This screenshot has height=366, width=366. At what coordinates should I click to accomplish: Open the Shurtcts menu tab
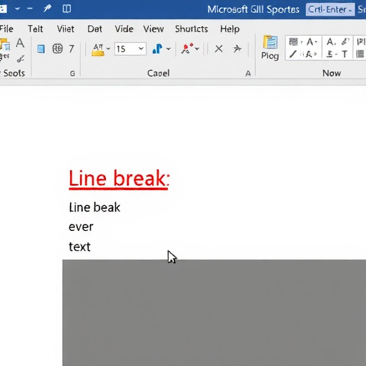click(x=192, y=29)
